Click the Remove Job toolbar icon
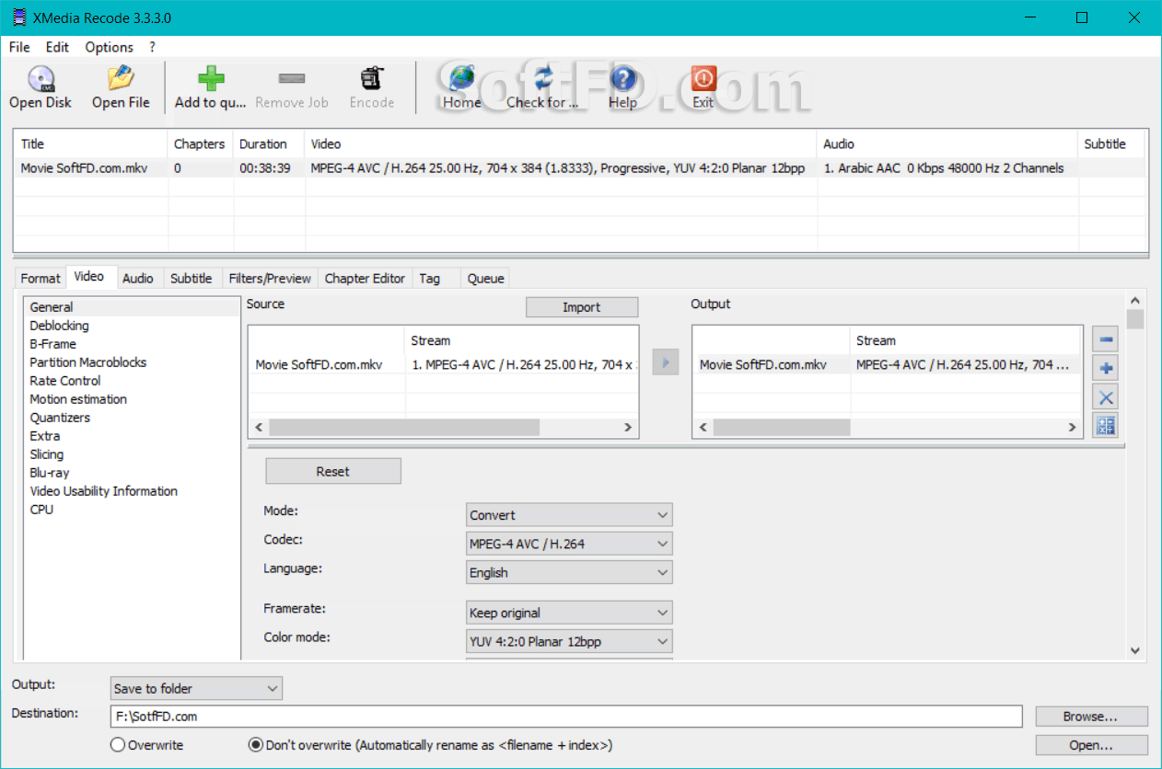Viewport: 1162px width, 769px height. [292, 78]
